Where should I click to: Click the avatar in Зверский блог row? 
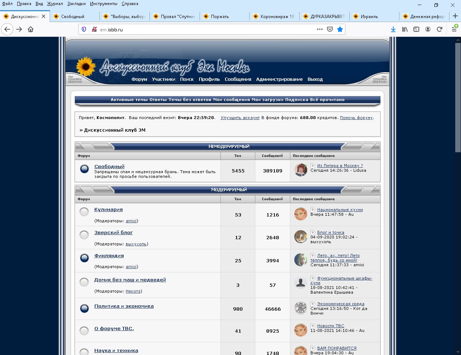coord(301,237)
